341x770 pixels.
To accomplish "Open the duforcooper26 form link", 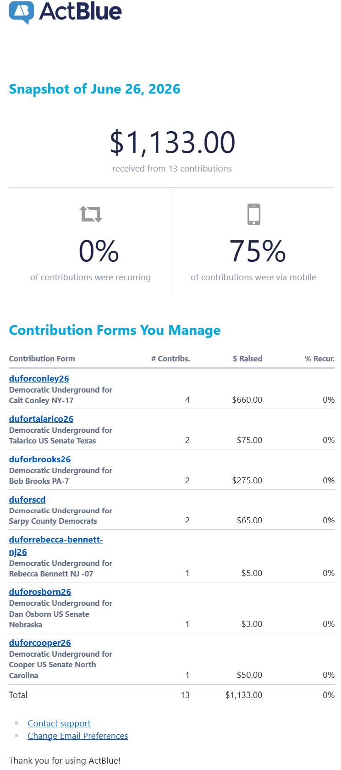I will coord(40,643).
